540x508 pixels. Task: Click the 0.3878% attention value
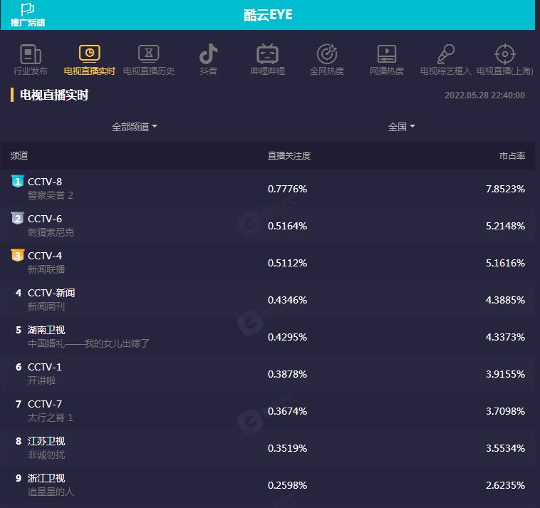click(x=287, y=374)
